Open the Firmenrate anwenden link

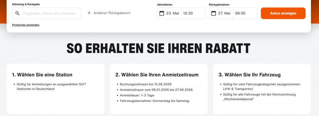(x=26, y=25)
